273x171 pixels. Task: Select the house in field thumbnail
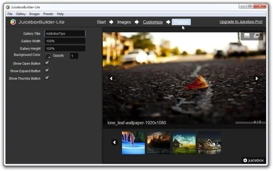(184, 142)
